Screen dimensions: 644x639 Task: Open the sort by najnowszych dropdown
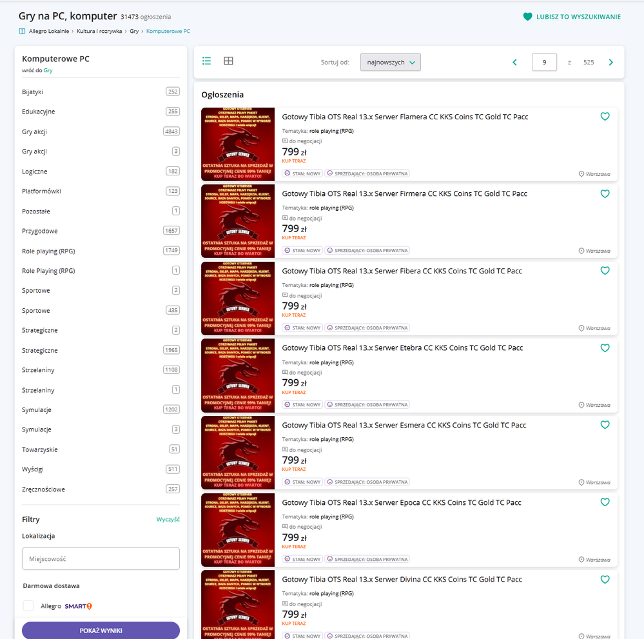tap(390, 62)
